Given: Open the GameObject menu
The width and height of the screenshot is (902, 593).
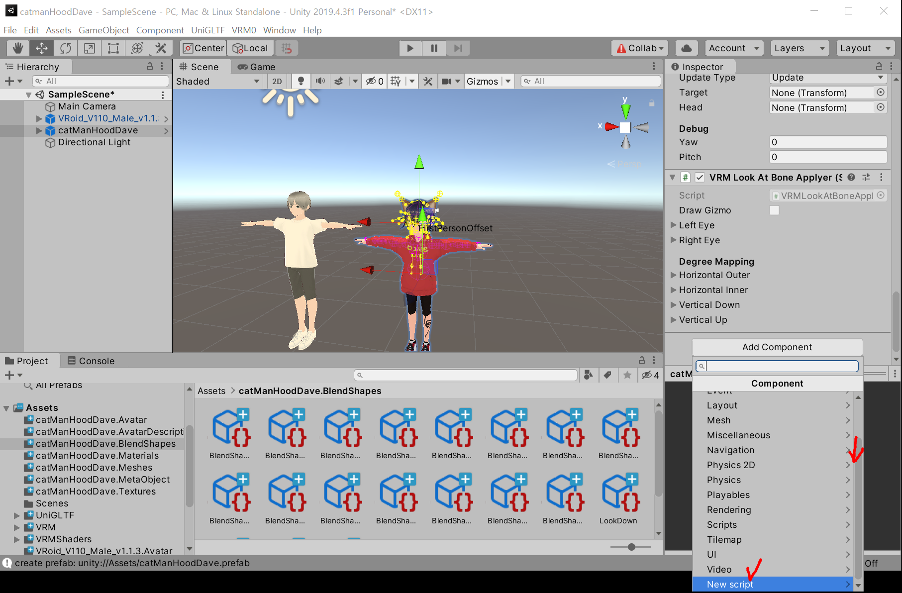Looking at the screenshot, I should tap(104, 30).
